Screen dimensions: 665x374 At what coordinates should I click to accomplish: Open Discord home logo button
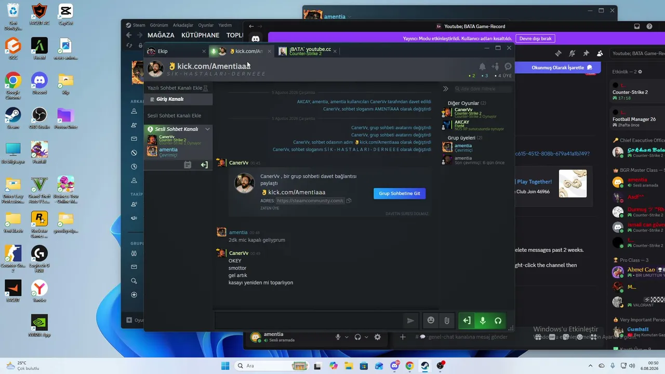click(x=255, y=38)
